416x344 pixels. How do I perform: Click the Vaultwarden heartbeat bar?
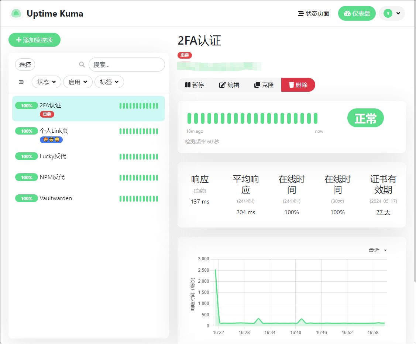point(139,198)
